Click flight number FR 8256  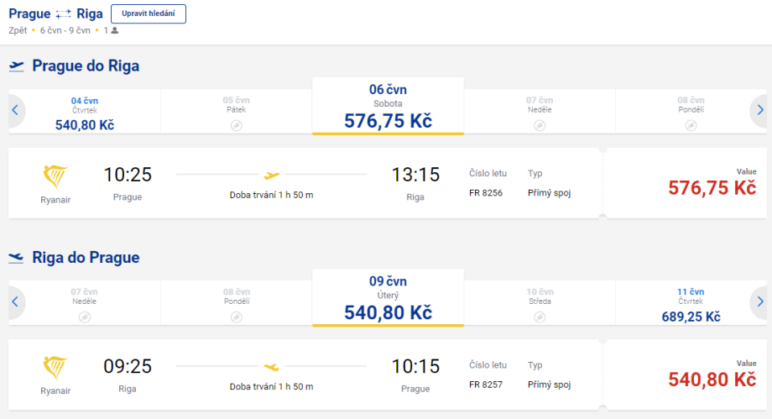(486, 193)
